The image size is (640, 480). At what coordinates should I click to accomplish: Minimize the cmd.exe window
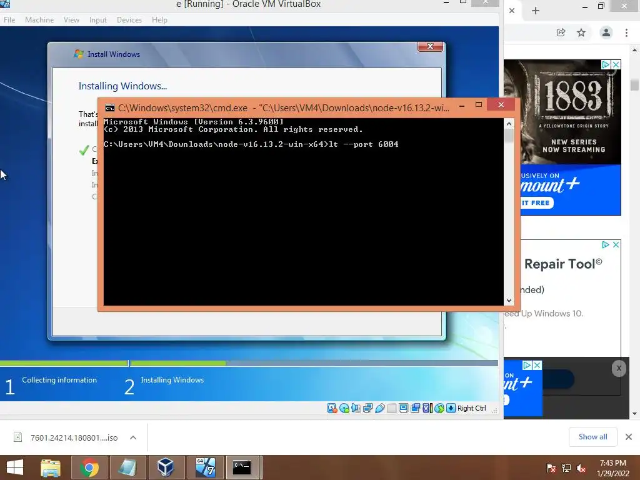[462, 105]
